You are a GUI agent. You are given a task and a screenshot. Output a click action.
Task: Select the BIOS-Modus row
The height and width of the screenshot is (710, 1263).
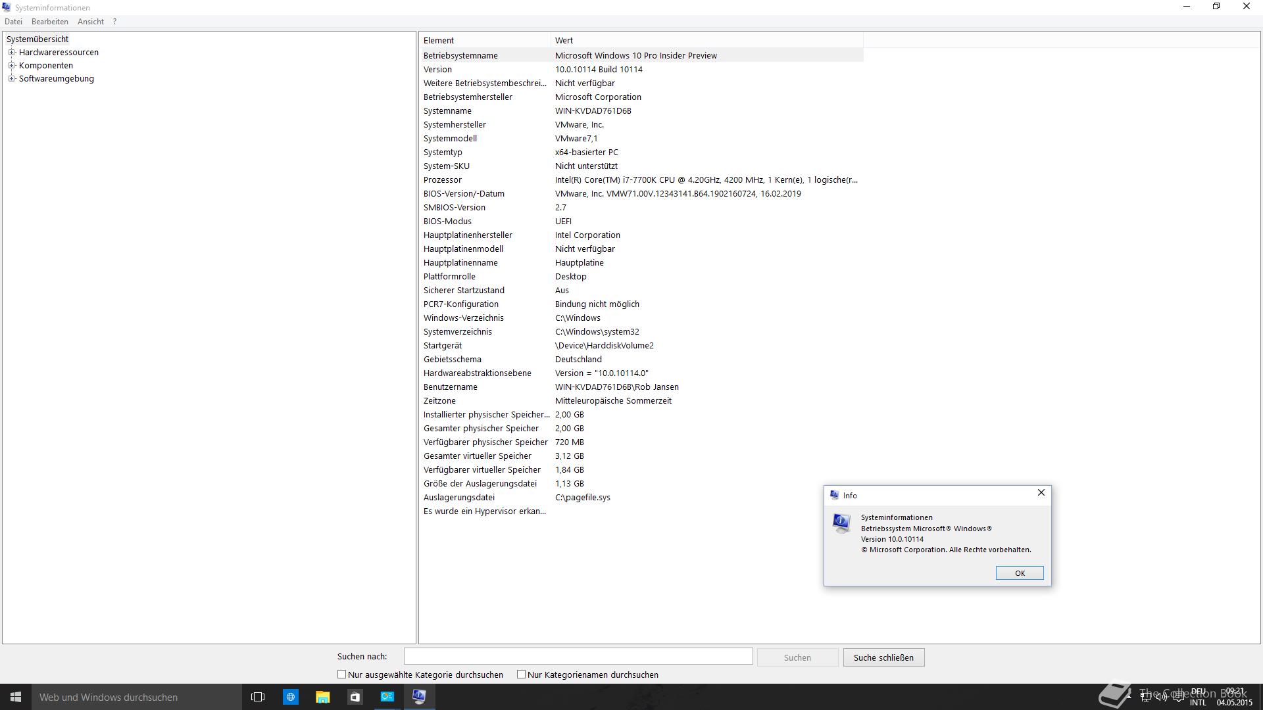point(641,221)
